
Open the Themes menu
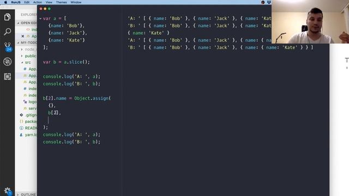(61, 2)
